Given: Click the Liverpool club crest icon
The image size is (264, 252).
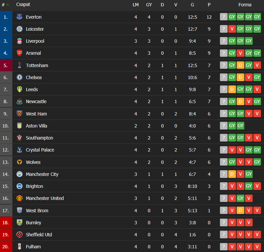Looking at the screenshot, I should pyautogui.click(x=20, y=41).
